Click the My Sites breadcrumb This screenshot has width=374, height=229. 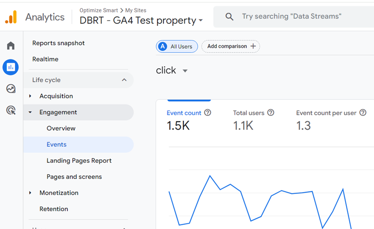pyautogui.click(x=136, y=10)
